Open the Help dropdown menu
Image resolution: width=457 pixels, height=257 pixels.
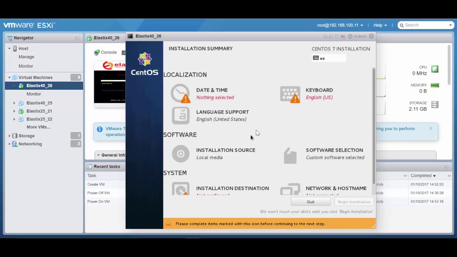pyautogui.click(x=380, y=25)
